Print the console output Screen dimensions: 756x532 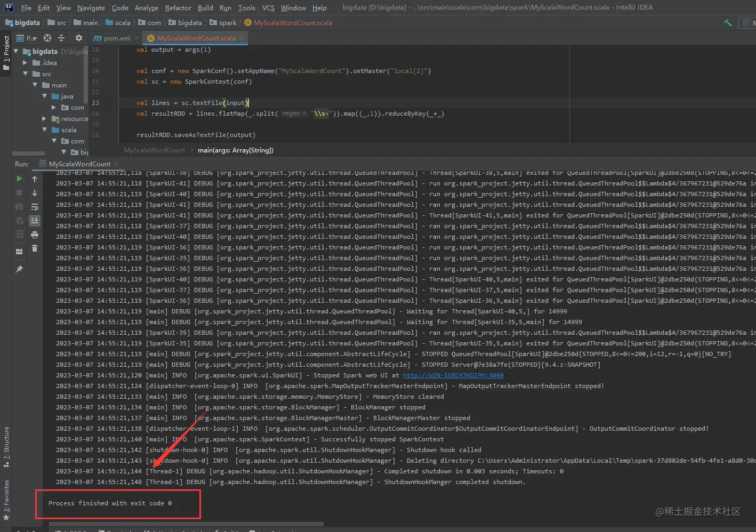pyautogui.click(x=35, y=235)
